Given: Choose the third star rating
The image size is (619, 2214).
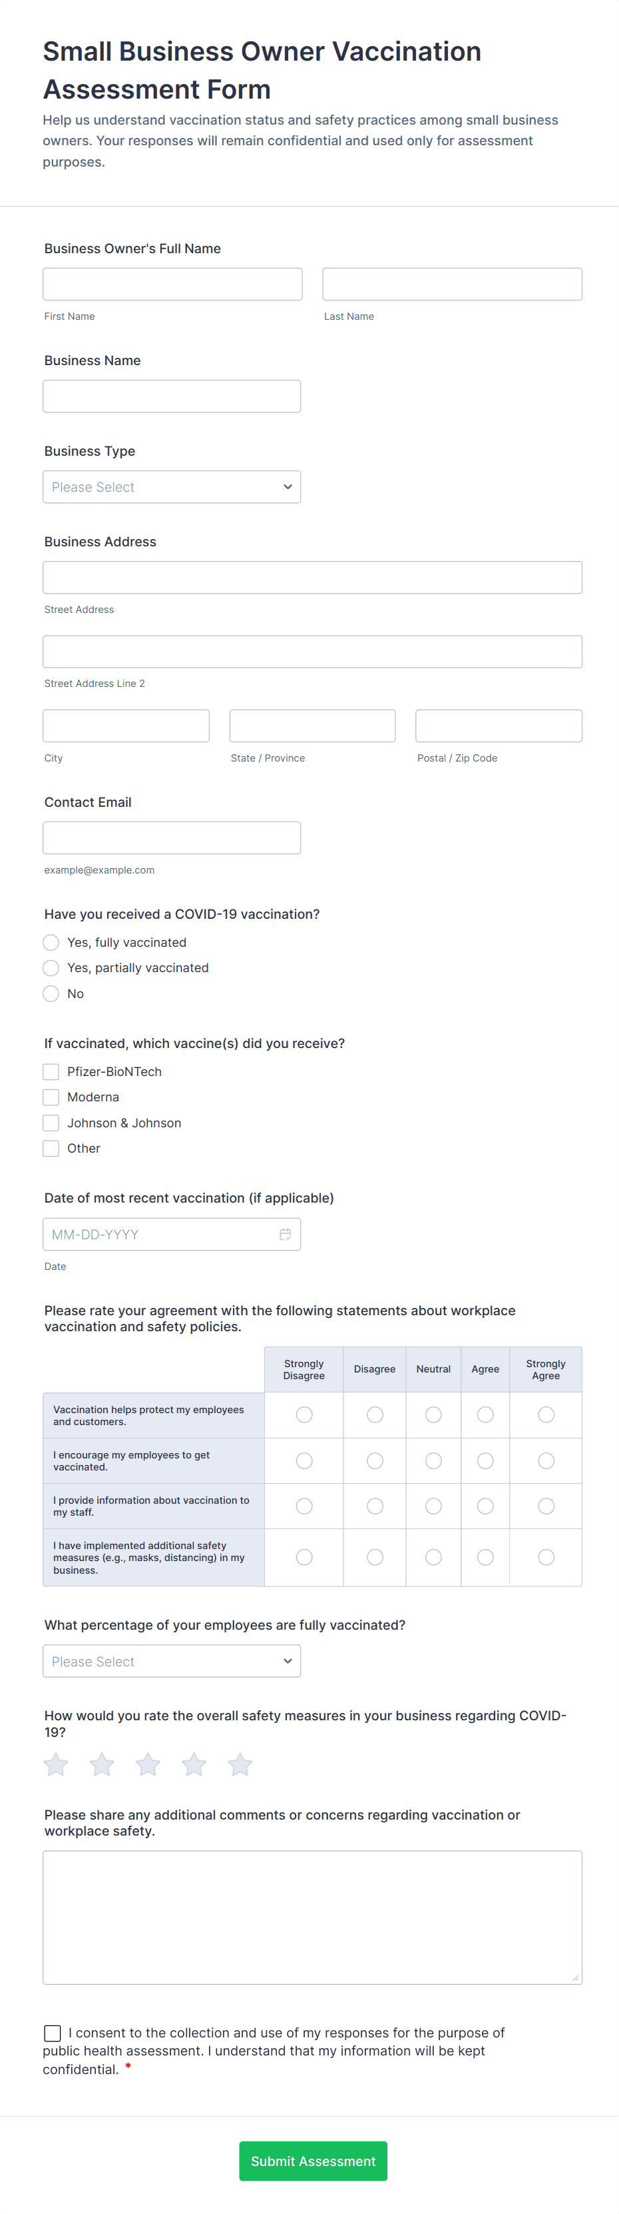Looking at the screenshot, I should (148, 1764).
